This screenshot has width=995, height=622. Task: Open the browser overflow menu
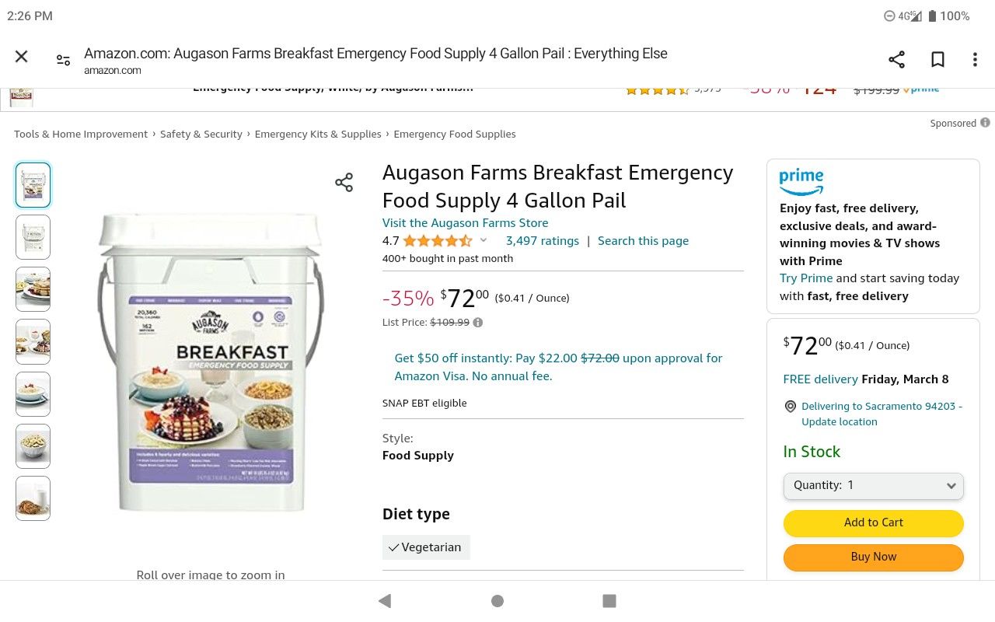tap(973, 58)
